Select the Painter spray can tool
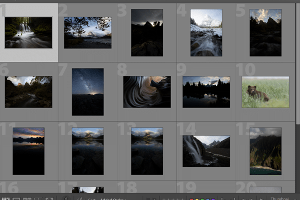The image size is (300, 200). [x=66, y=199]
